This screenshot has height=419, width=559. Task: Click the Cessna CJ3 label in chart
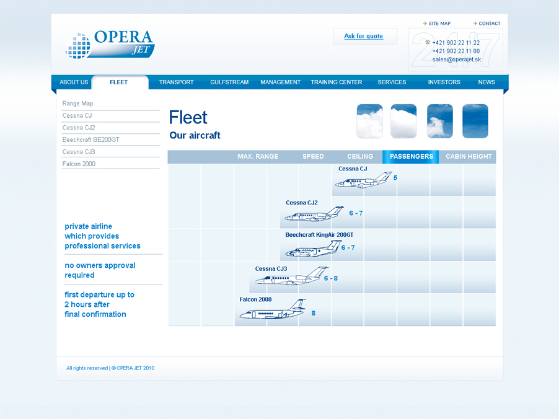(271, 269)
